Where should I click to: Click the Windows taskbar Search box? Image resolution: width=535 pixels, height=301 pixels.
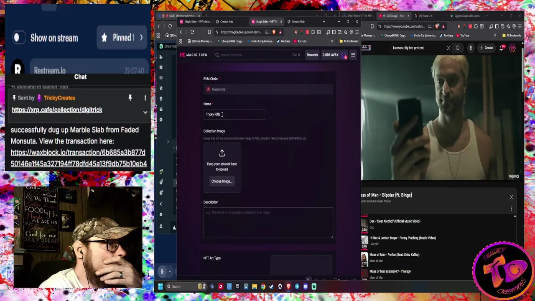point(186,286)
